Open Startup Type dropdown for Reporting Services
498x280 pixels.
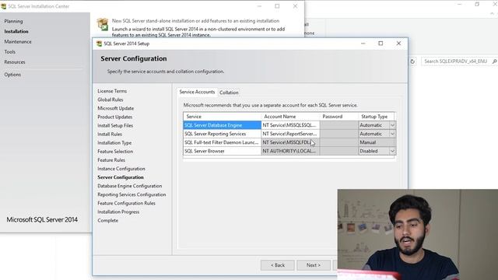click(x=392, y=134)
